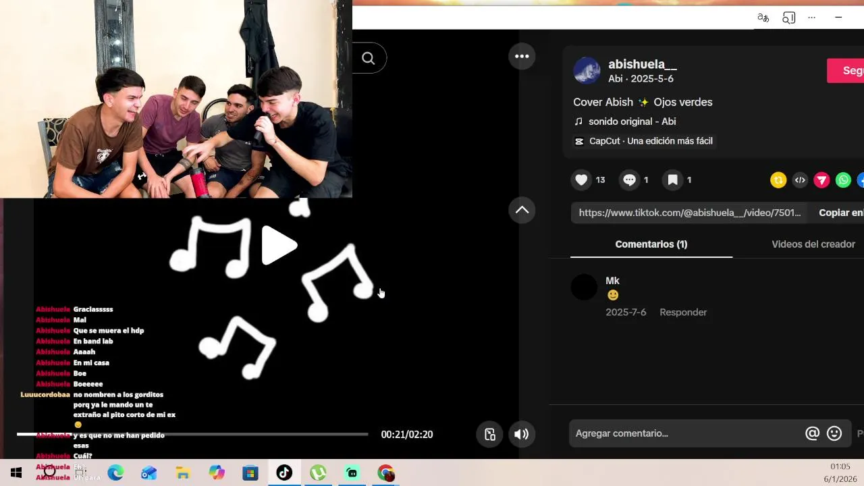Open the search magnifier icon
The width and height of the screenshot is (864, 486).
[x=369, y=58]
